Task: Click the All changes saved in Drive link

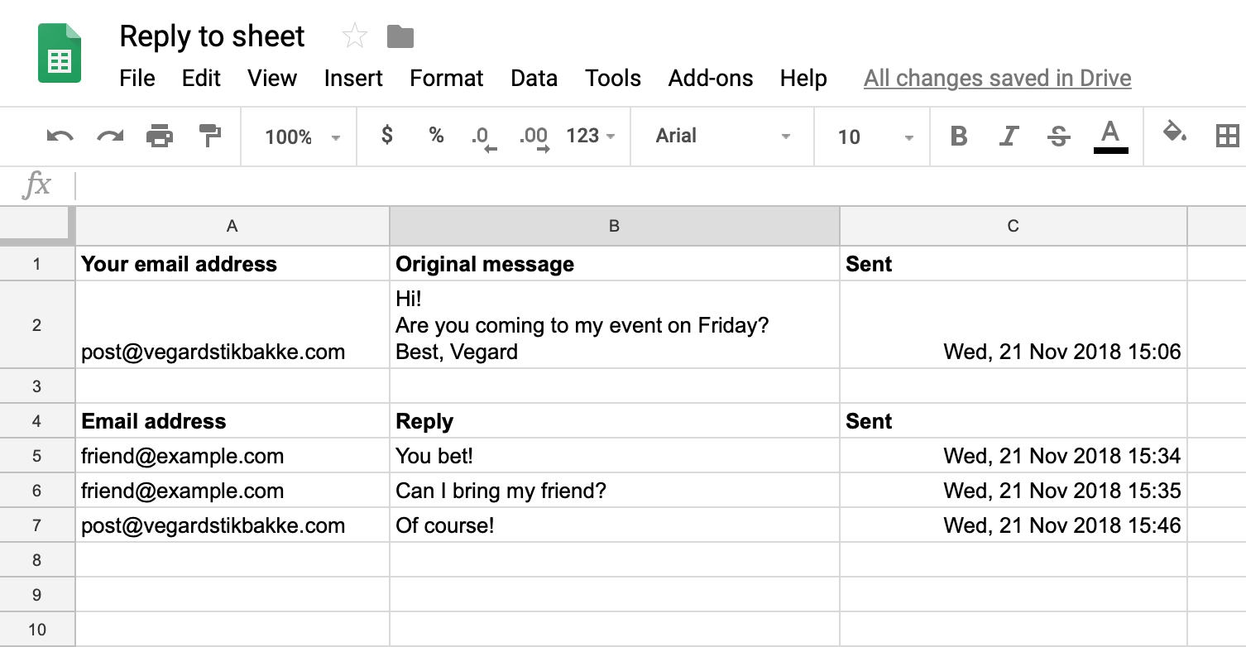Action: 997,78
